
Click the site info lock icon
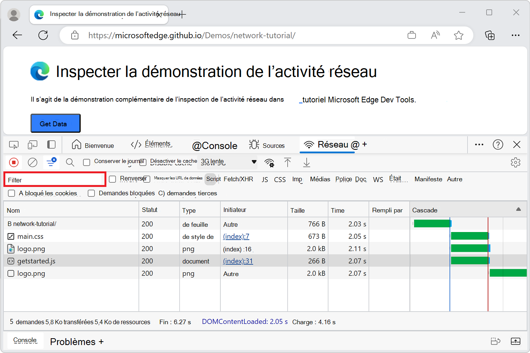point(75,35)
